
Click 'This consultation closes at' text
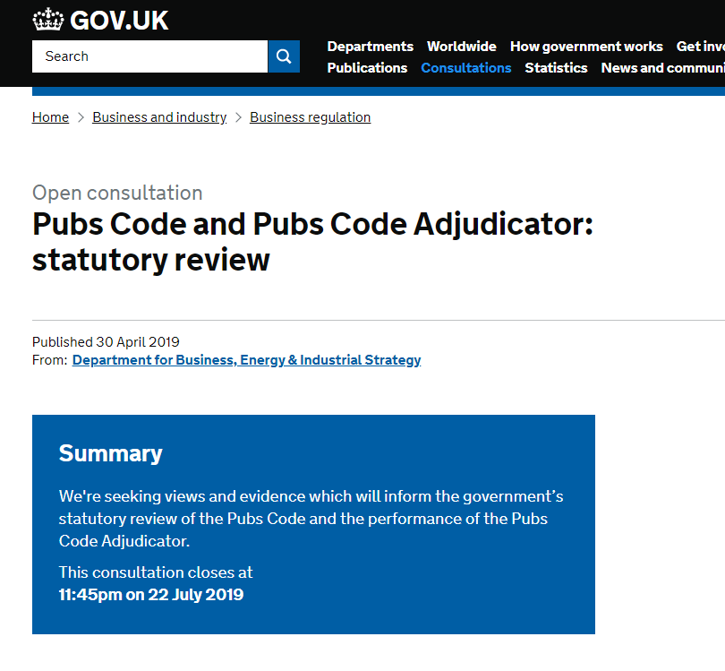156,572
